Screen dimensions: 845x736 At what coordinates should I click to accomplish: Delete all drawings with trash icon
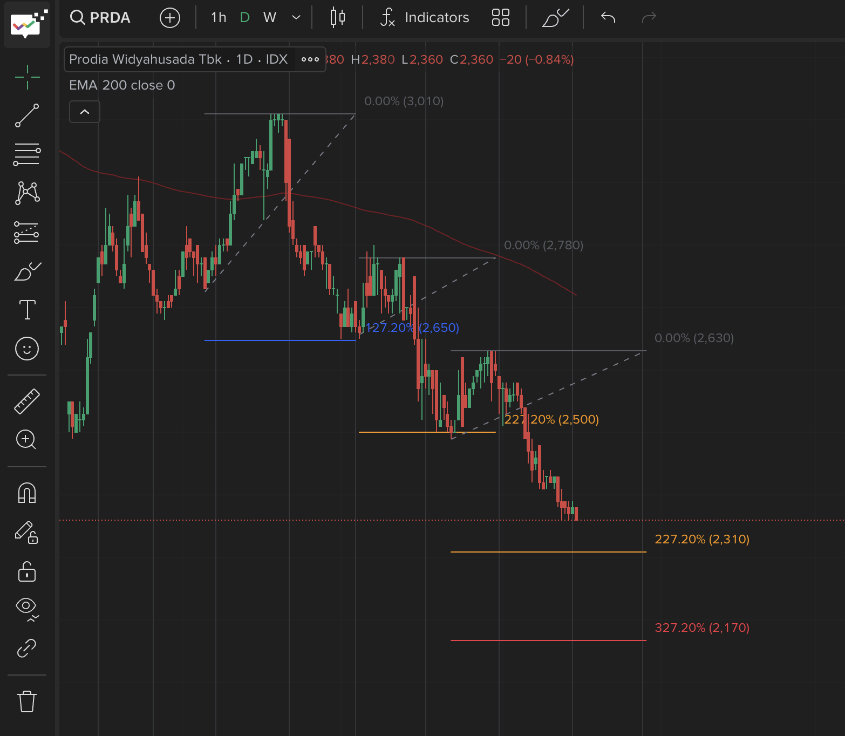click(27, 701)
